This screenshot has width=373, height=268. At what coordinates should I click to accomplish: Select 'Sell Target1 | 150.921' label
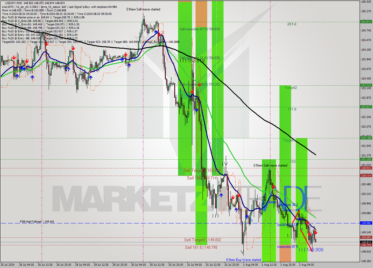tap(201, 170)
